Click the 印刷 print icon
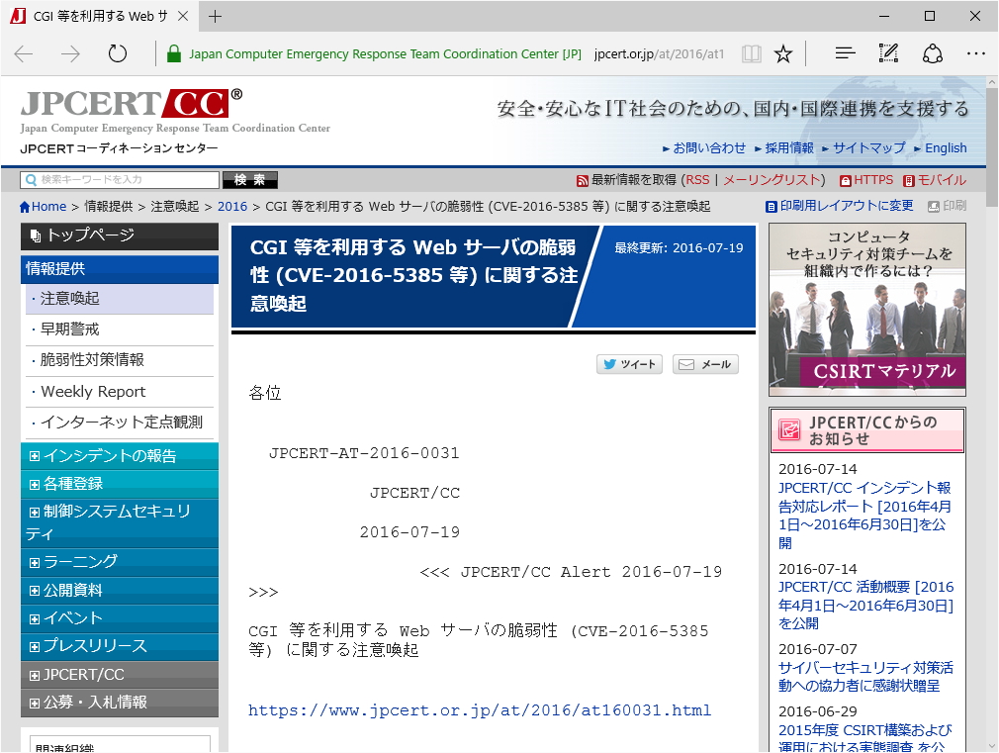Screen dimensions: 999x753 [934, 205]
